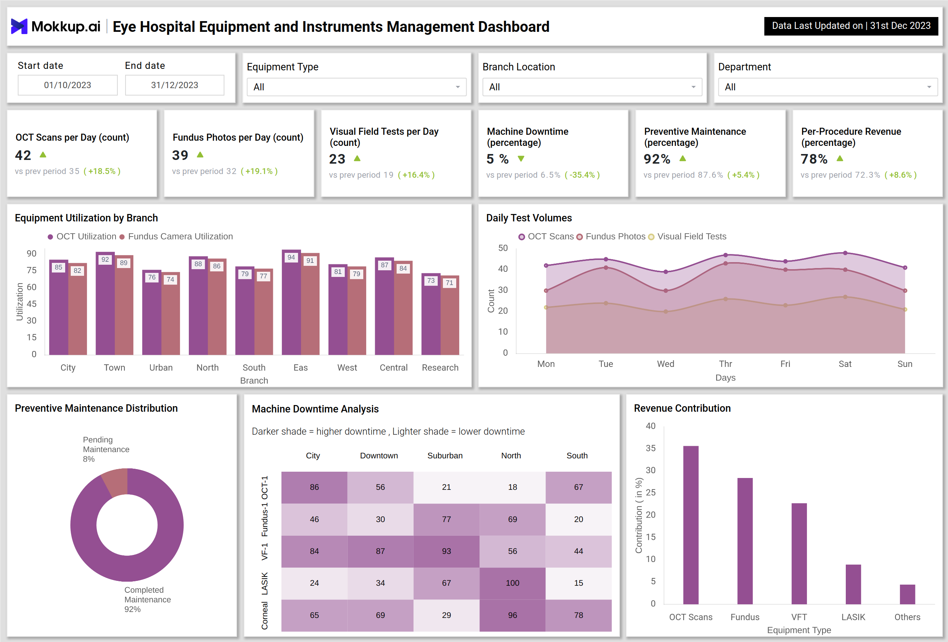The image size is (948, 642).
Task: Open the Equipment Type dropdown
Action: (x=357, y=87)
